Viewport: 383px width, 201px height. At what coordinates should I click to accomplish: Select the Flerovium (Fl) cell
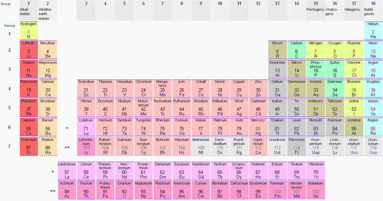pyautogui.click(x=296, y=146)
